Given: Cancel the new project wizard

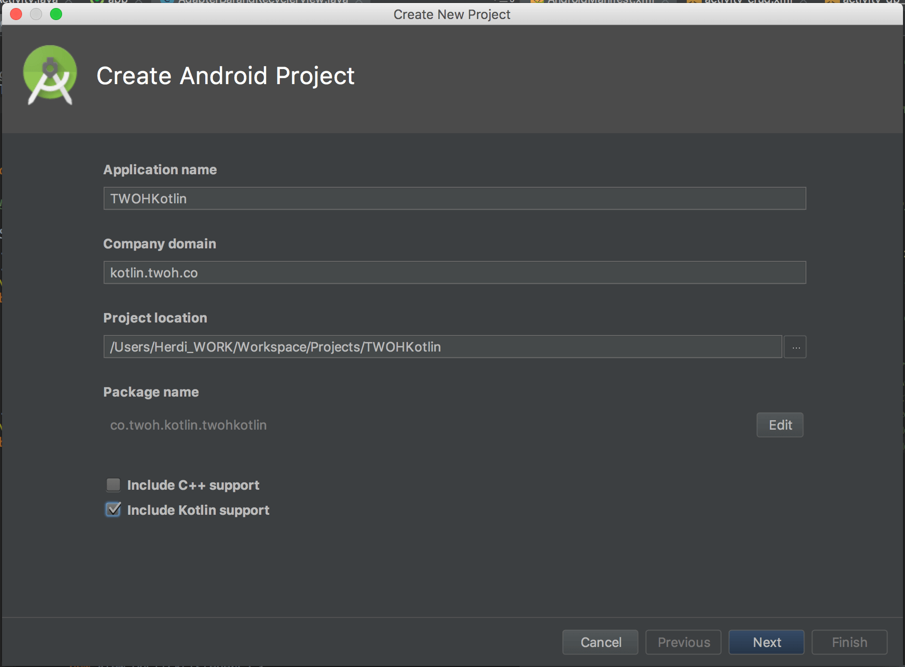Looking at the screenshot, I should point(600,642).
